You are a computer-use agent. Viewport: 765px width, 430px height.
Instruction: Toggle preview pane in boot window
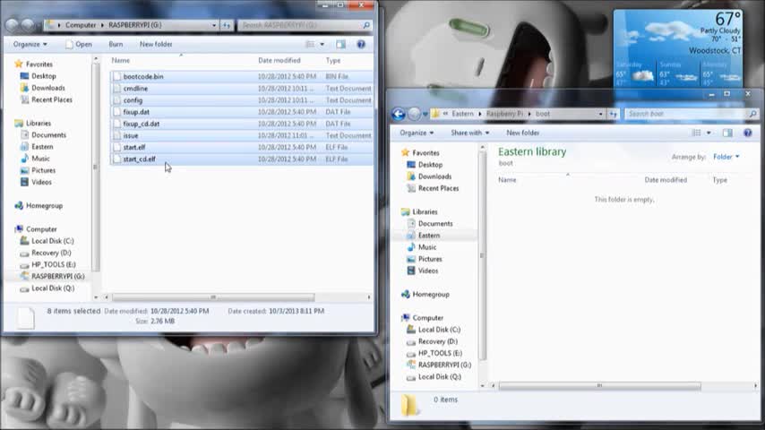[x=727, y=133]
